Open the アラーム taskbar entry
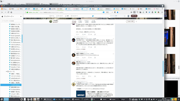Image resolution: width=180 pixels, height=101 pixels. (x=48, y=99)
